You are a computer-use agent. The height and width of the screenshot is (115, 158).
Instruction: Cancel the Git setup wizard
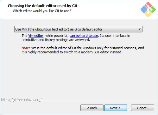142,108
